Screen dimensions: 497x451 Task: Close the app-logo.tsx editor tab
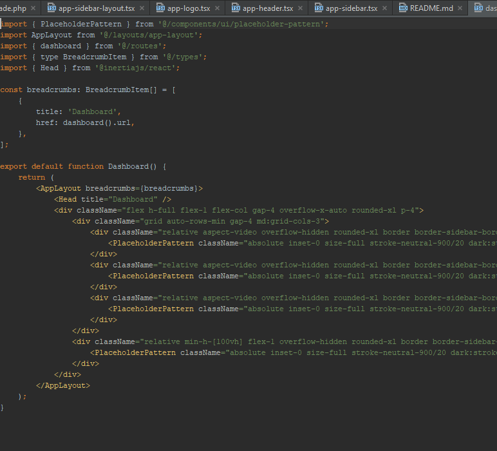218,8
